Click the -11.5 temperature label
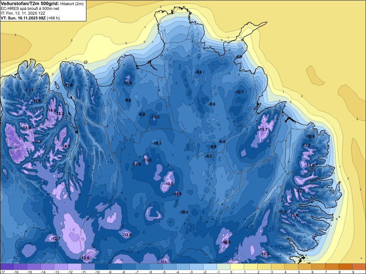Screen dimensions: 366x274 pos(282,212)
